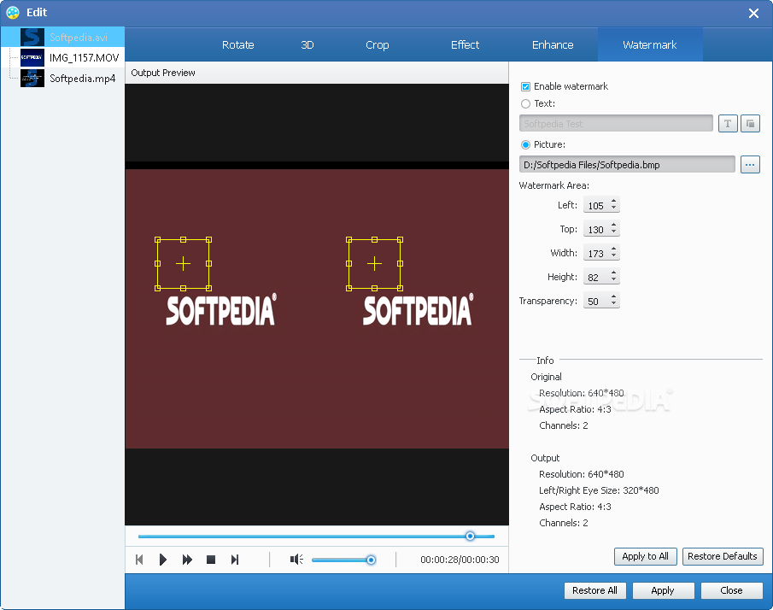Open the text color picker icon
The height and width of the screenshot is (610, 773).
[750, 123]
